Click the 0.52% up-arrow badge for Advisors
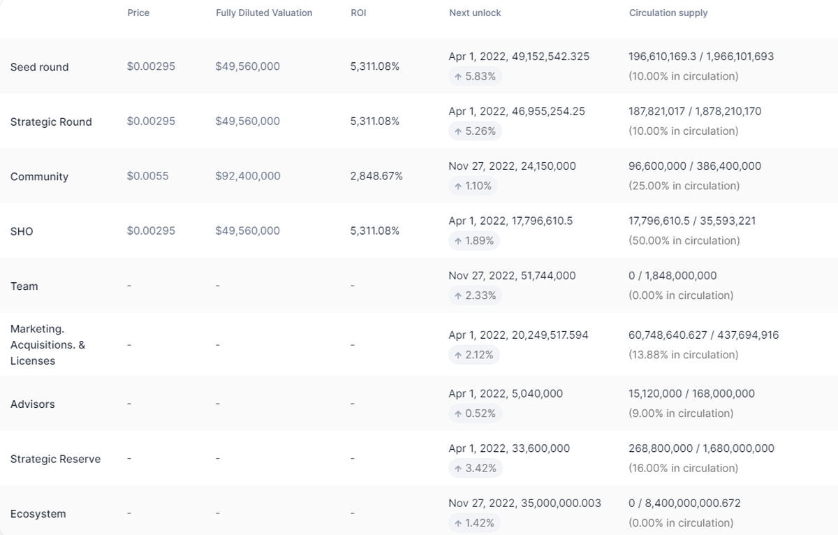This screenshot has width=838, height=535. 475,413
